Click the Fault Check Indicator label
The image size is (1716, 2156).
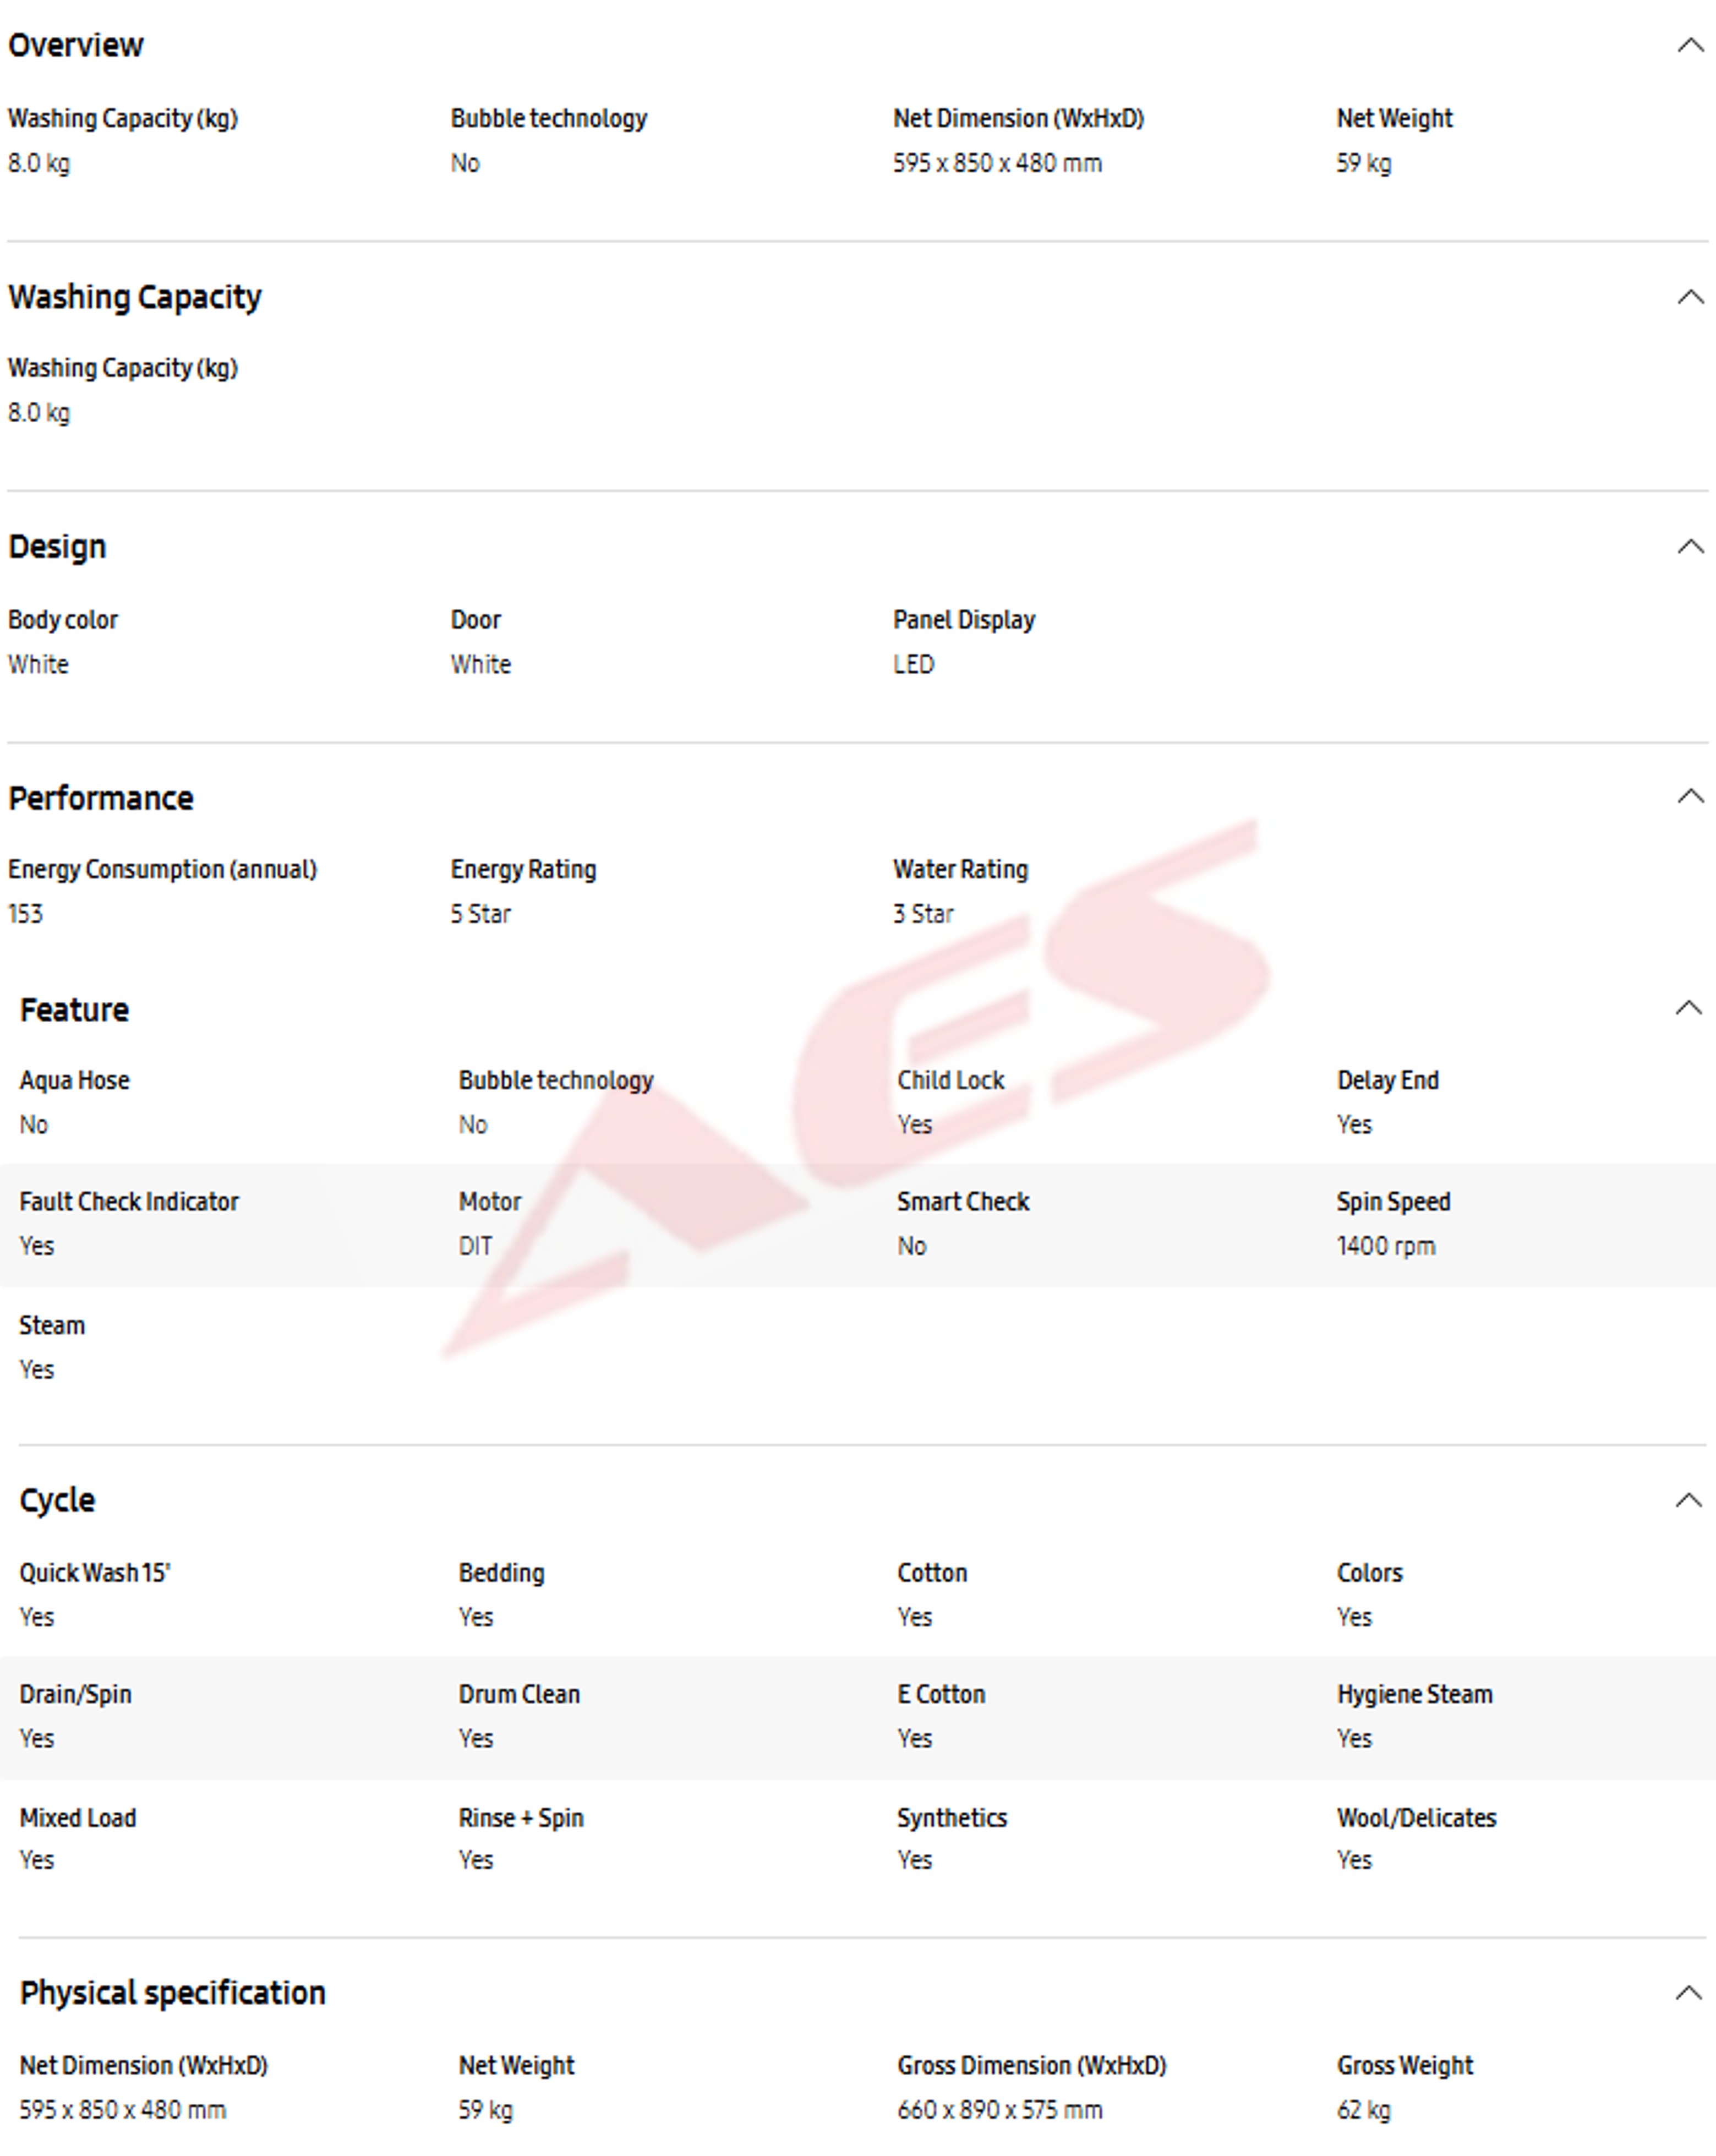click(129, 1201)
